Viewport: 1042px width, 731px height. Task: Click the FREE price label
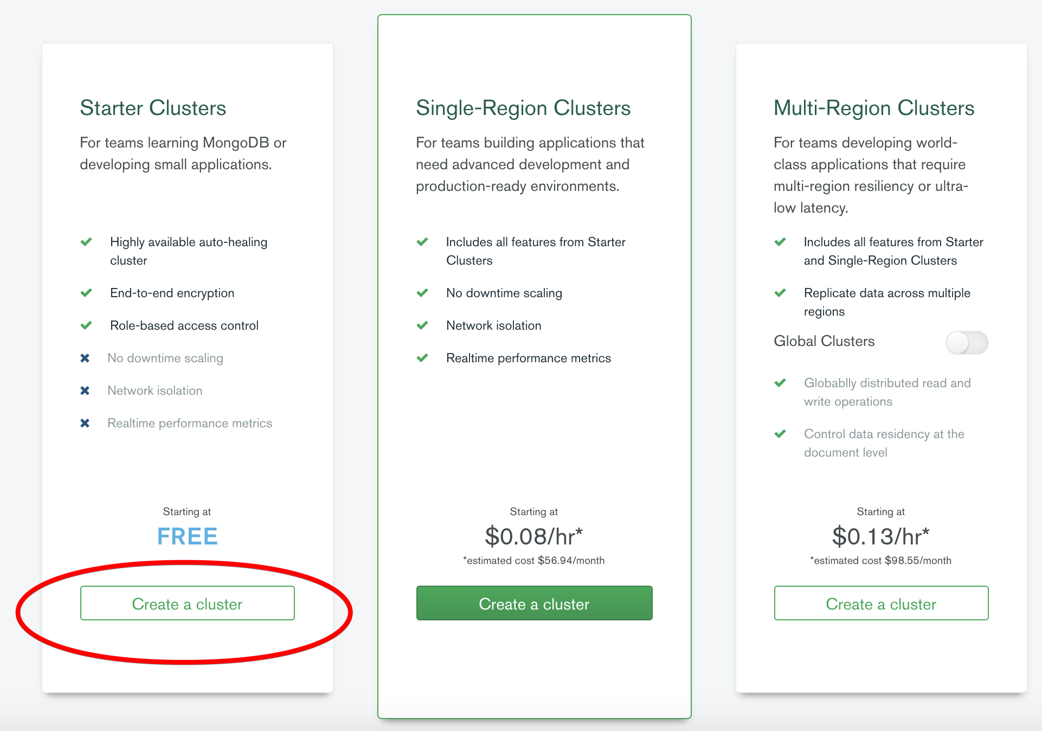[x=187, y=536]
